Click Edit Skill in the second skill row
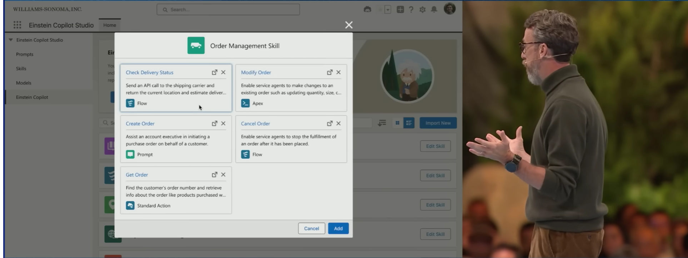The image size is (688, 258). tap(435, 175)
